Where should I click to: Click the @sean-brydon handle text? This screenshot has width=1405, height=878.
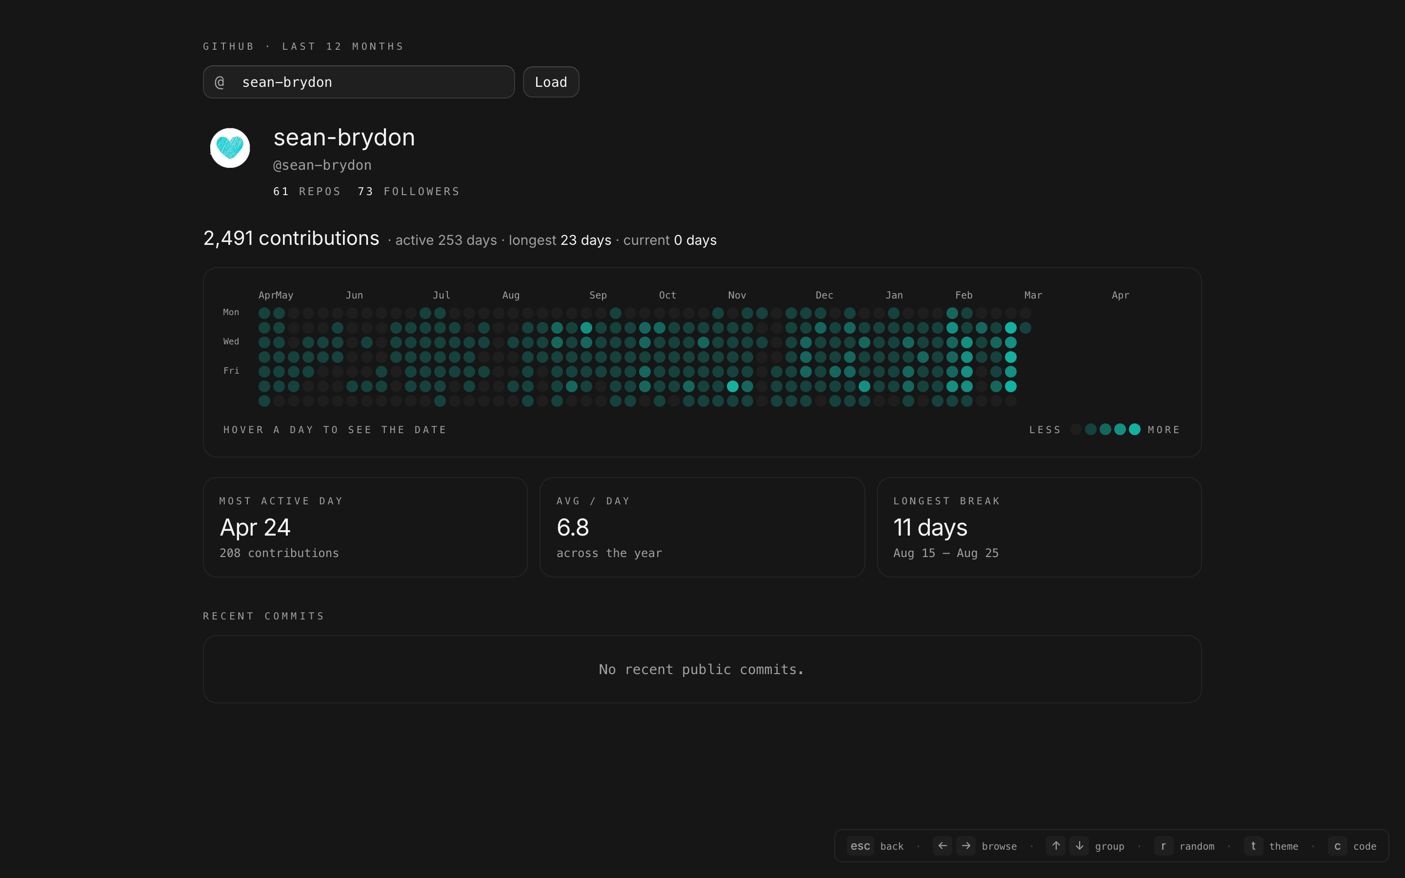322,165
